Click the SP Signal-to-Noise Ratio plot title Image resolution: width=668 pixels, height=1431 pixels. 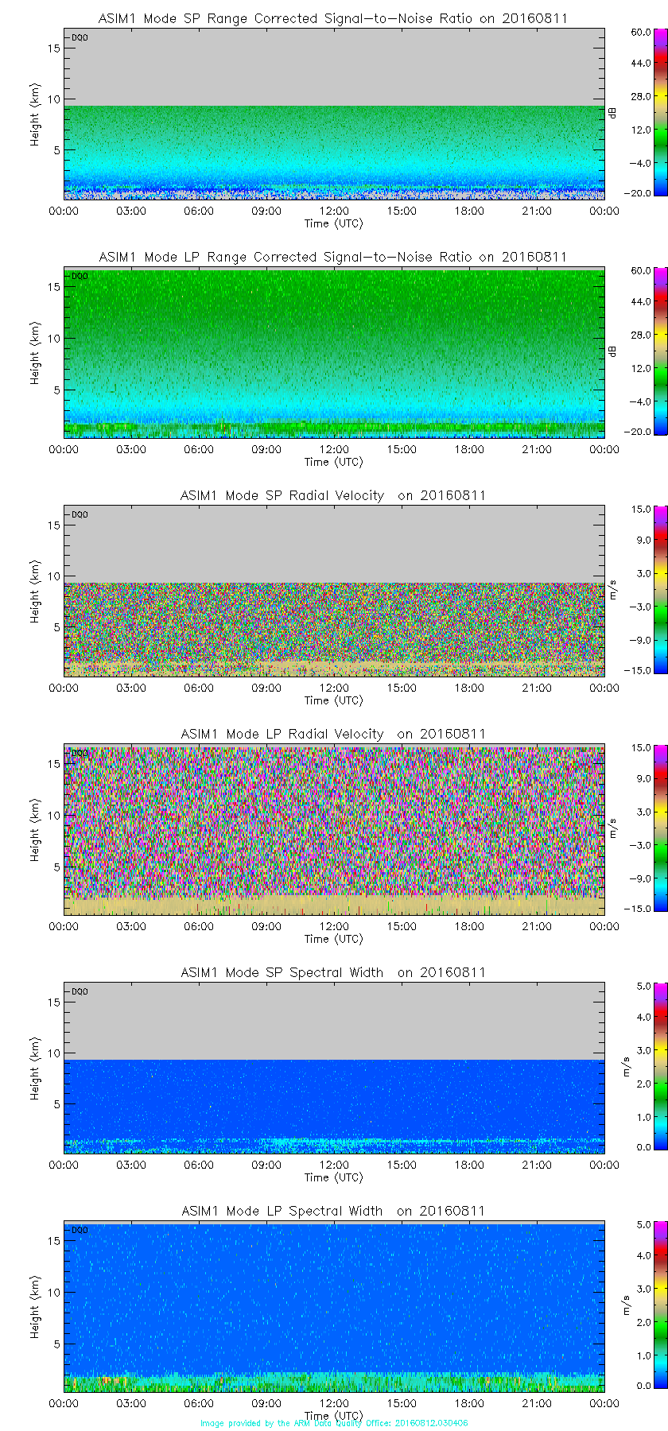pyautogui.click(x=333, y=18)
